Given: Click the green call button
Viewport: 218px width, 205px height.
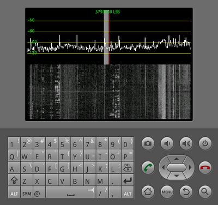Looking at the screenshot, I should (148, 167).
